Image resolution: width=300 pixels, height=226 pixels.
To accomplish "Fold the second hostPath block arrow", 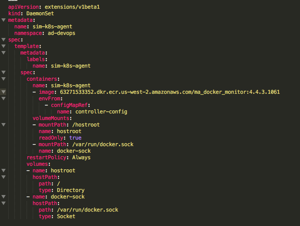I will click(3, 203).
